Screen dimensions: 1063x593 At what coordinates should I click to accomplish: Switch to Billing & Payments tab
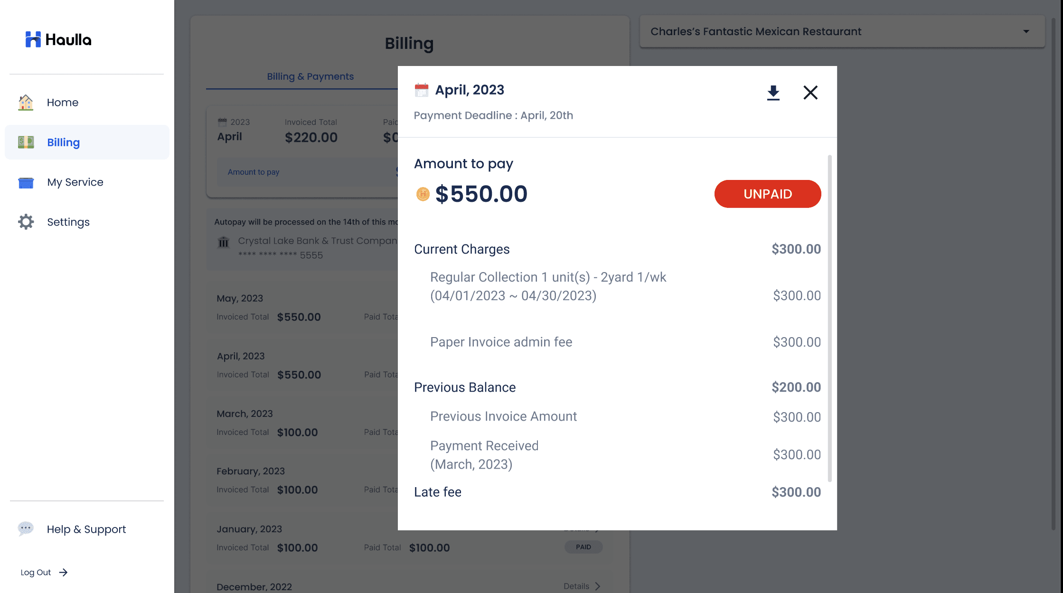point(310,76)
